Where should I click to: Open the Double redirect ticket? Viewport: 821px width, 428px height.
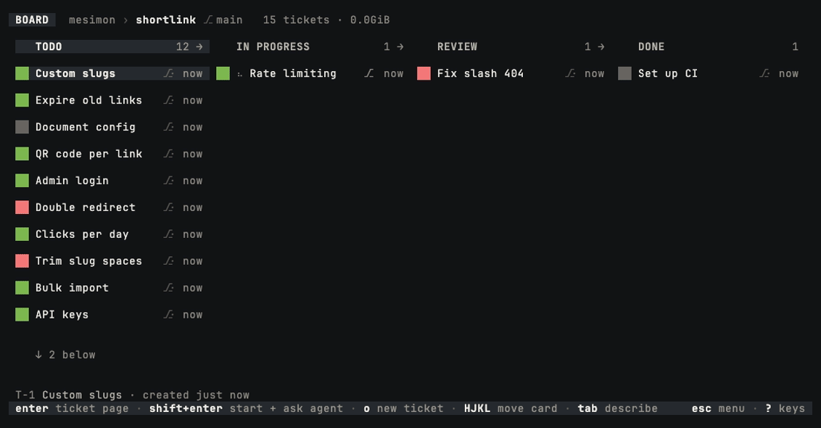click(112, 207)
